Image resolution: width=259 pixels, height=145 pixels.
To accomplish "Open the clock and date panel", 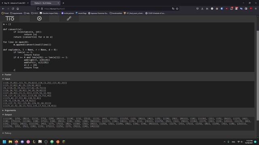I will tap(249, 142).
